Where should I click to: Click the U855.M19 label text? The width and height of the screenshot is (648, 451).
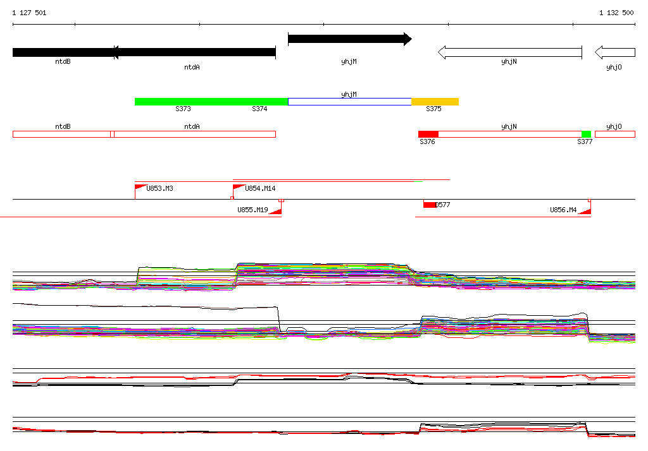pos(252,210)
